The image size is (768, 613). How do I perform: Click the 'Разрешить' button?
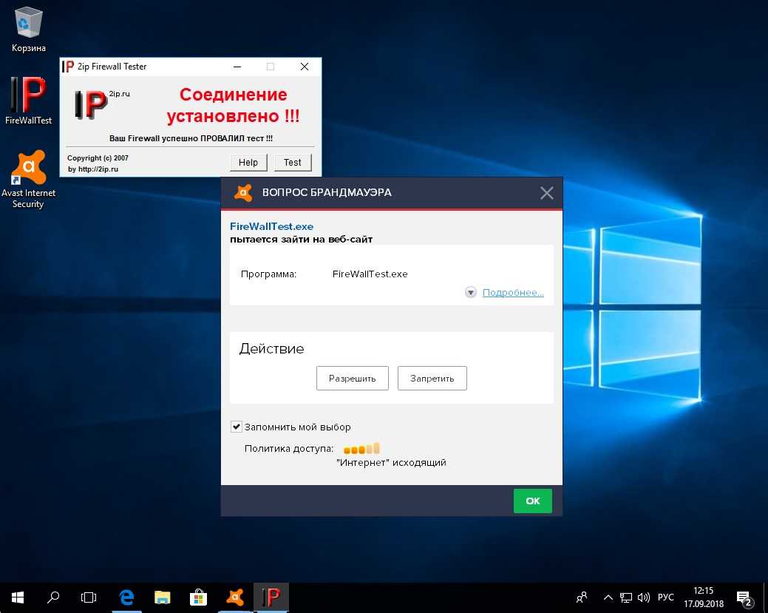point(352,379)
